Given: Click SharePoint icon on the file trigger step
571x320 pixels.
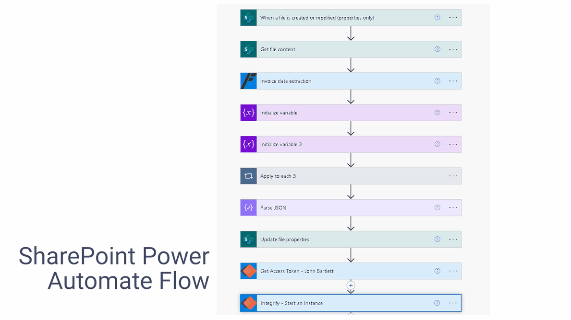Looking at the screenshot, I should tap(248, 17).
